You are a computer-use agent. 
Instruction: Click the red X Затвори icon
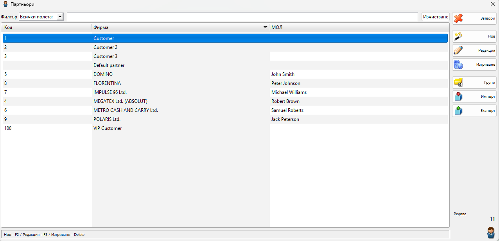pyautogui.click(x=458, y=18)
